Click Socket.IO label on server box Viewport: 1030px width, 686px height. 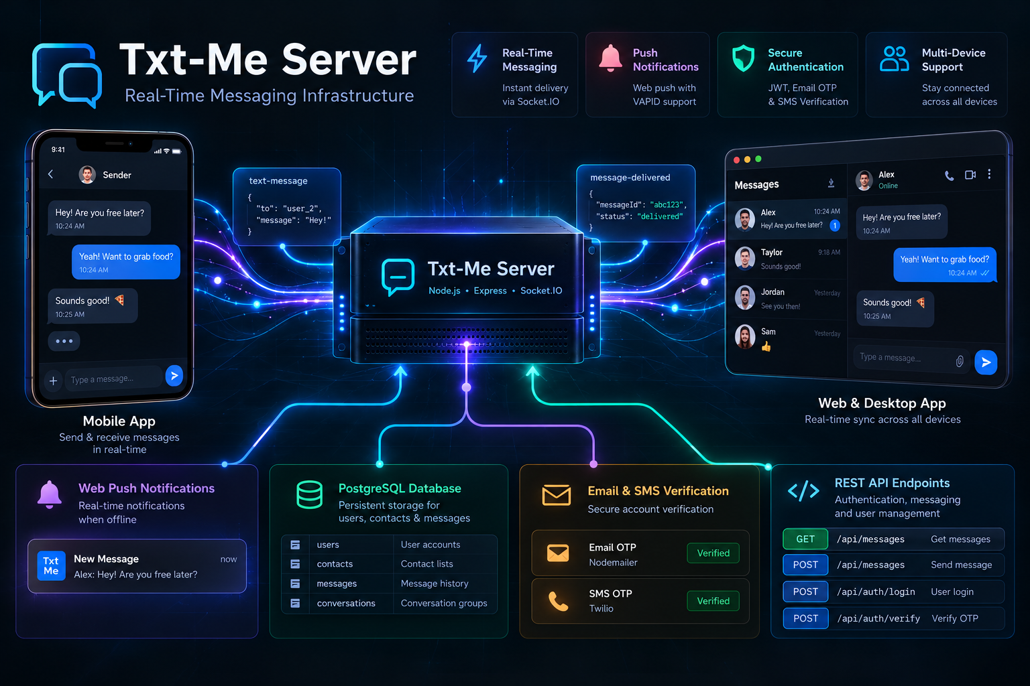(x=541, y=291)
